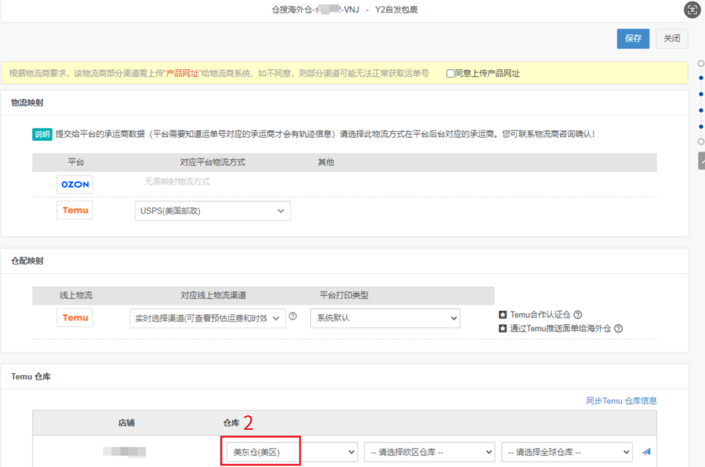
Task: Exit fullscreen using top-right round icon
Action: point(692,9)
